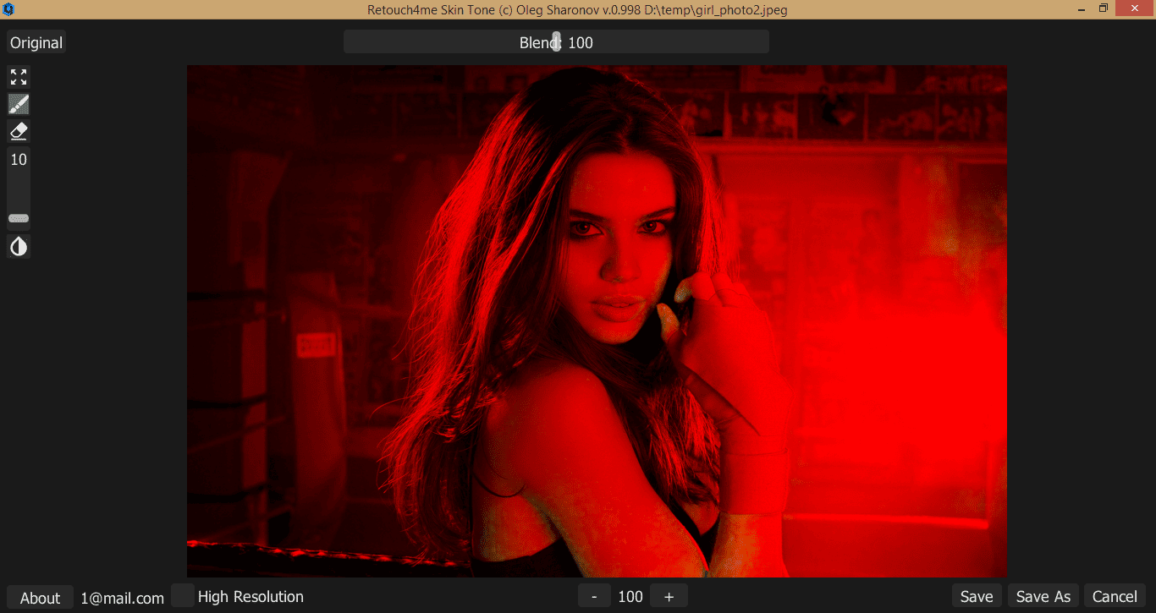Minimize the Retouch4me window

pos(1080,8)
